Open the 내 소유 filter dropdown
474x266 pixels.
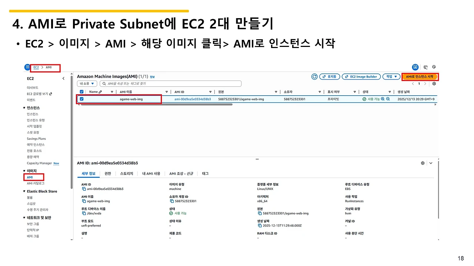(x=87, y=84)
